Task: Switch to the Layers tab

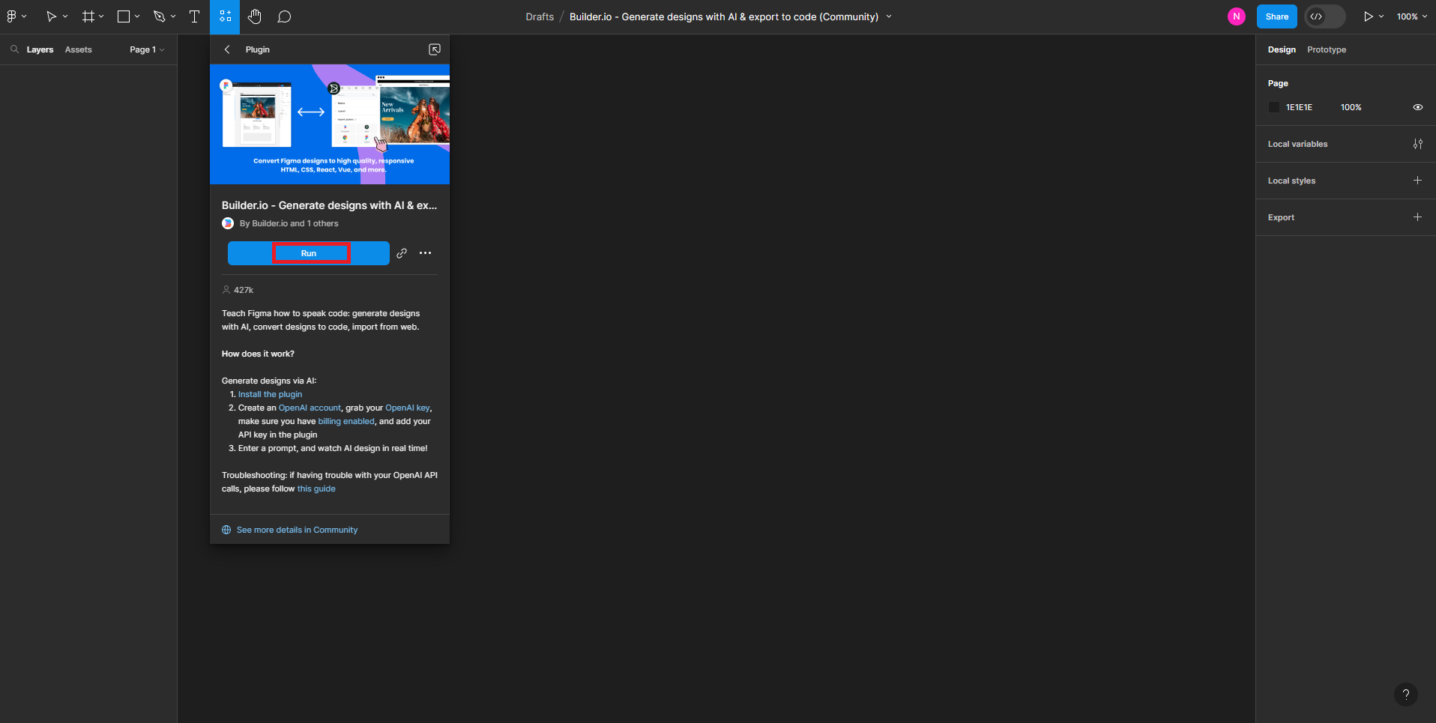Action: (x=40, y=49)
